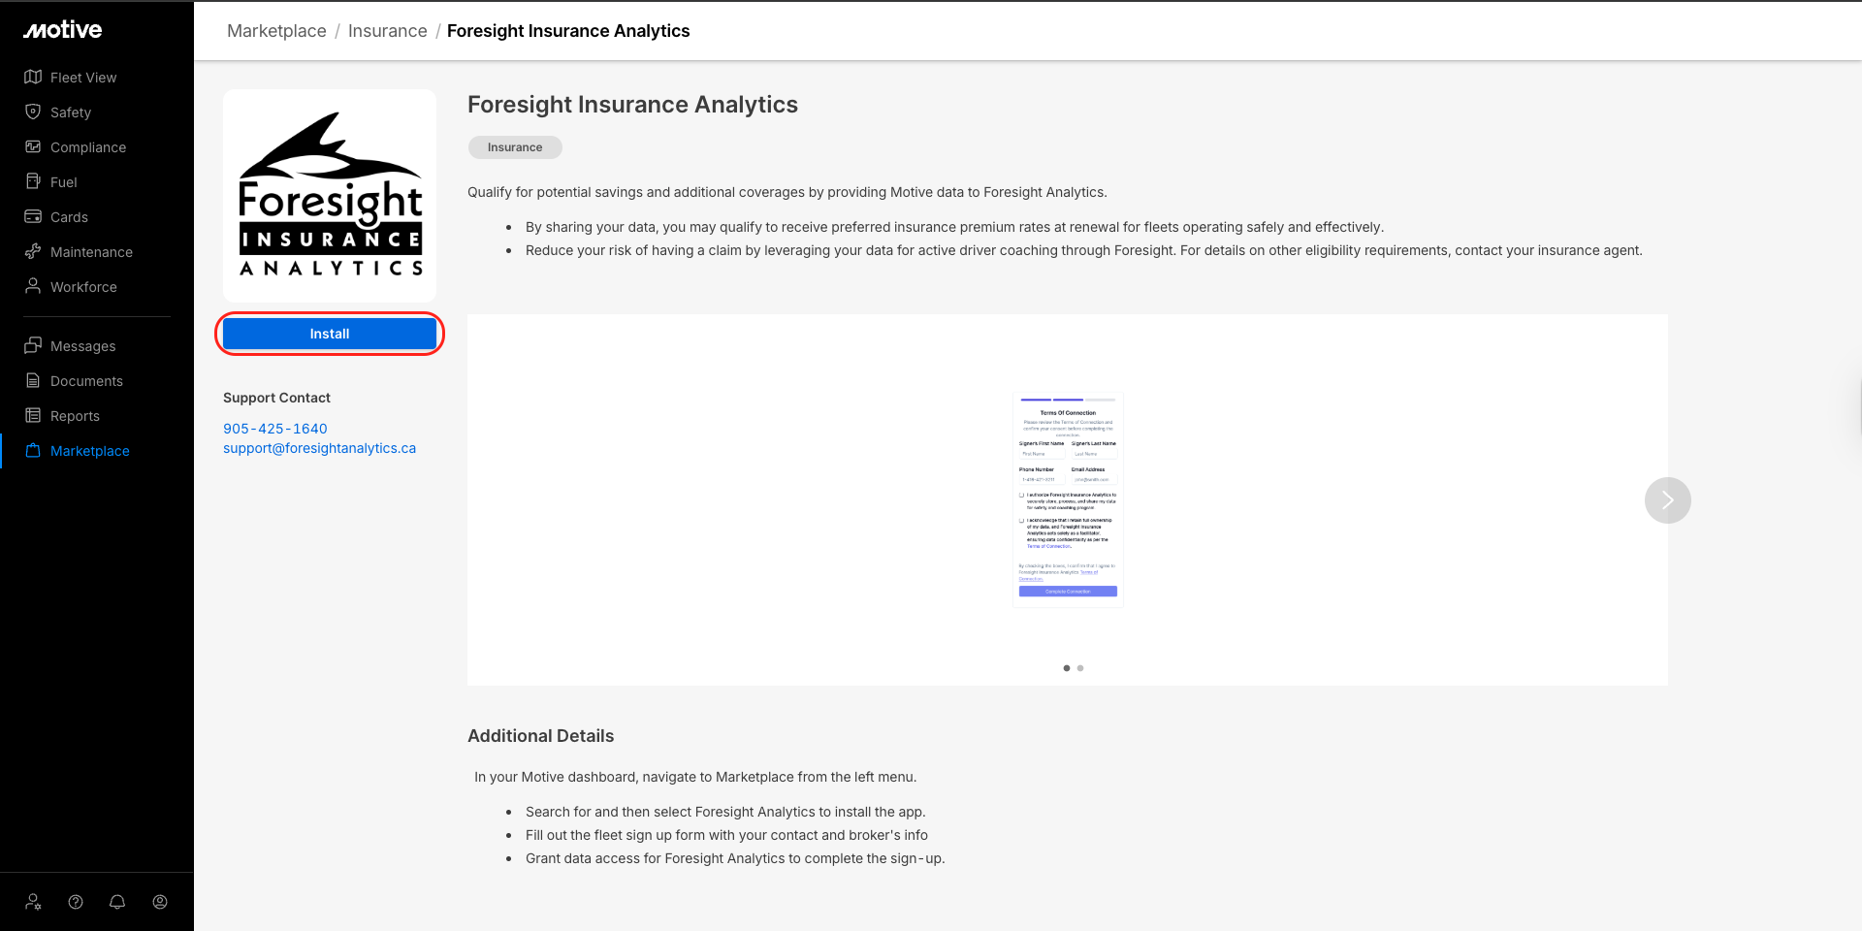Click the help question mark icon
The image size is (1862, 931).
coord(76,902)
